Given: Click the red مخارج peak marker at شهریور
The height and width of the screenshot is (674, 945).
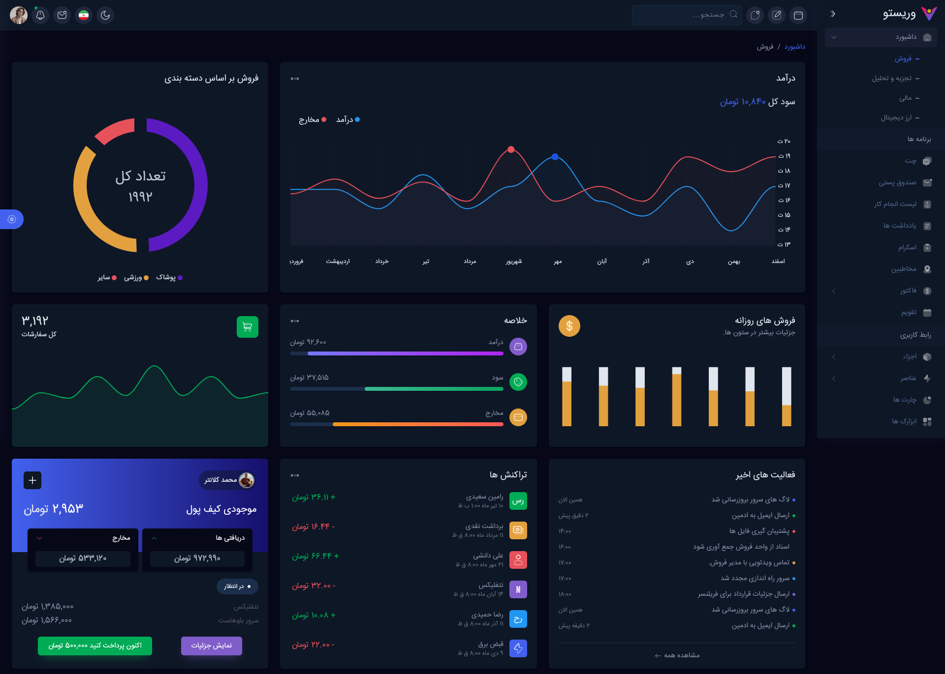Looking at the screenshot, I should [511, 149].
